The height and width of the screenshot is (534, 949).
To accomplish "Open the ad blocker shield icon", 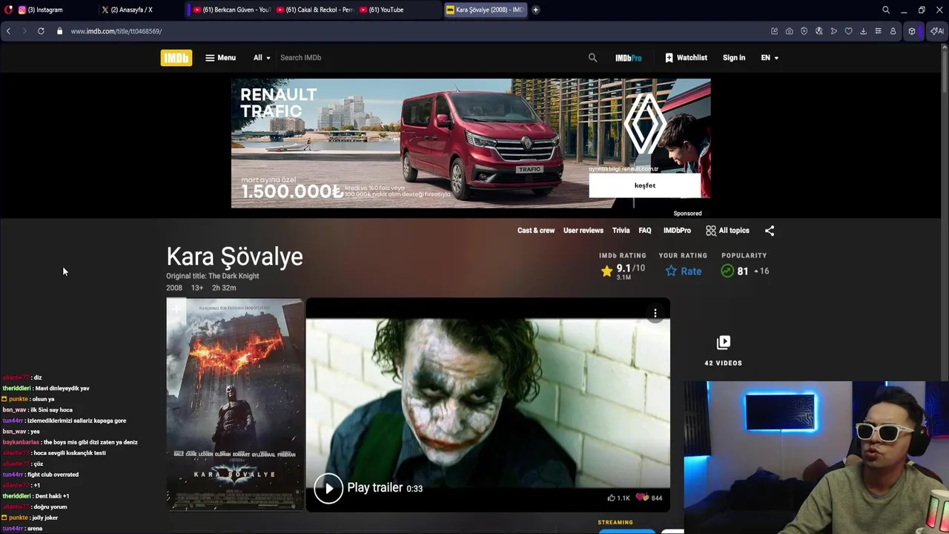I will pos(804,31).
